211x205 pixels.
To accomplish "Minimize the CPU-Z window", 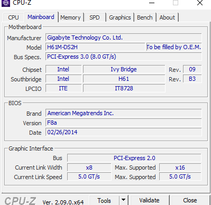I will point(152,3).
